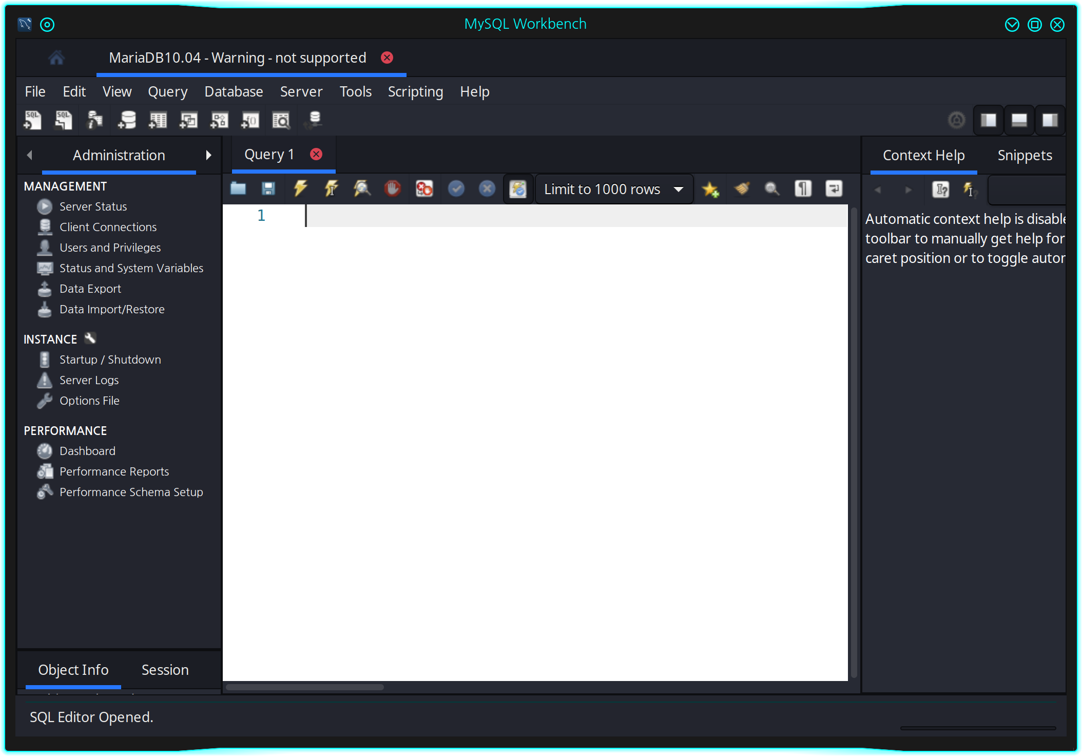This screenshot has width=1082, height=756.
Task: Open the Performance Reports section
Action: tap(114, 471)
